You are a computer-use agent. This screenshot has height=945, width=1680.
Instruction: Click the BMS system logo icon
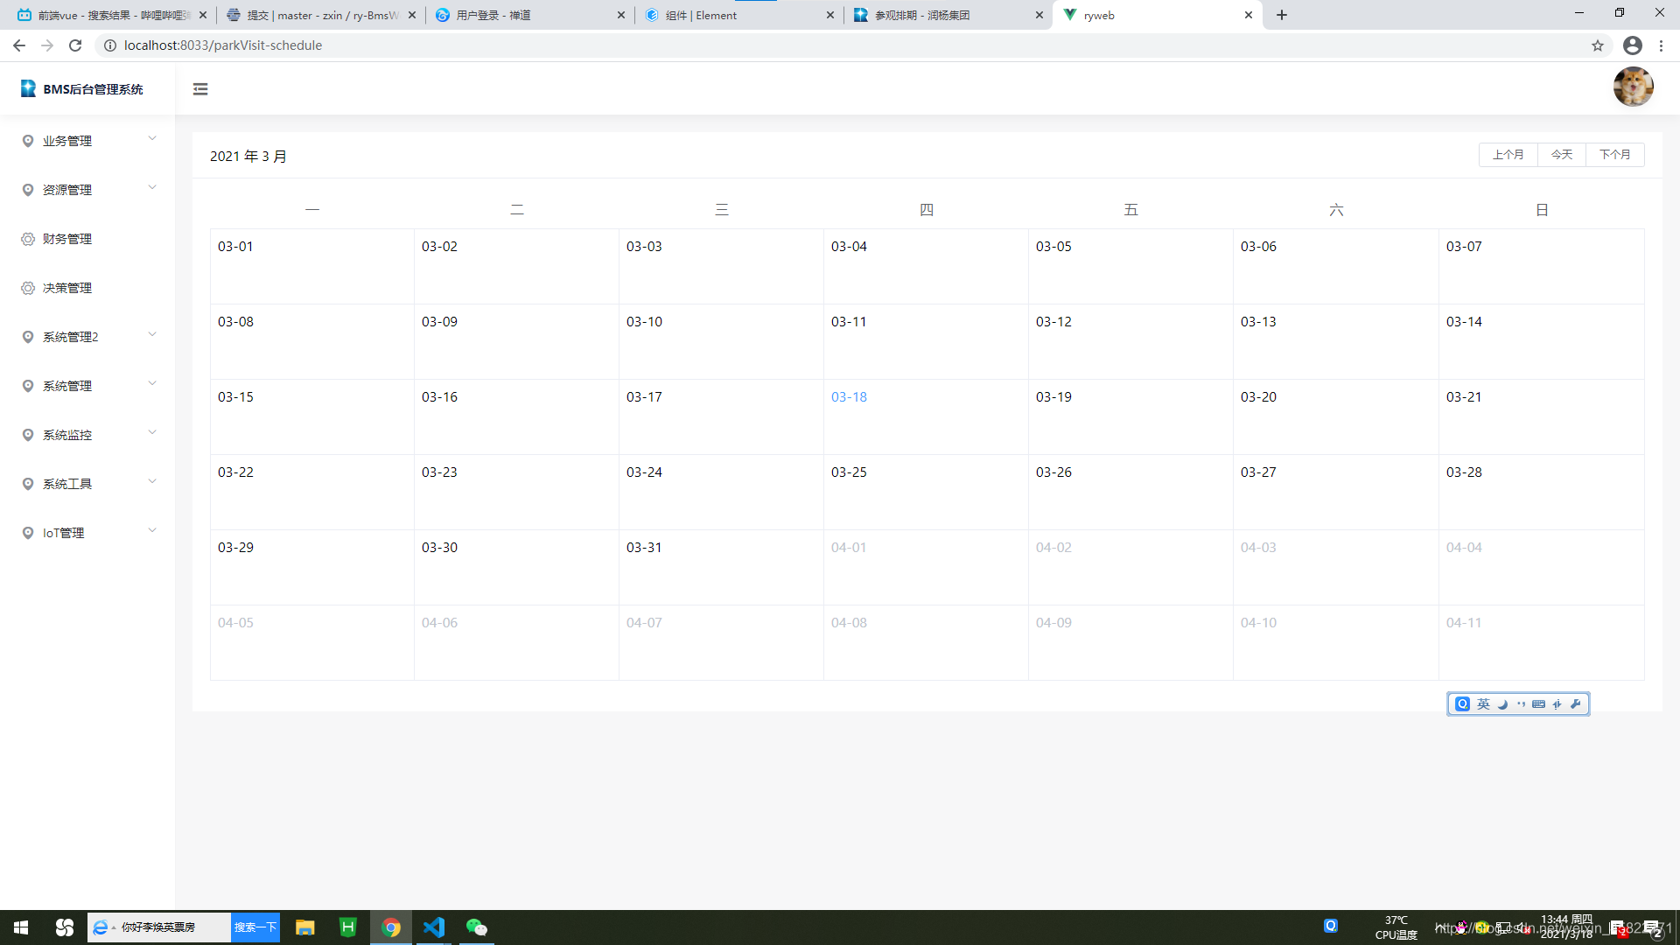click(28, 88)
